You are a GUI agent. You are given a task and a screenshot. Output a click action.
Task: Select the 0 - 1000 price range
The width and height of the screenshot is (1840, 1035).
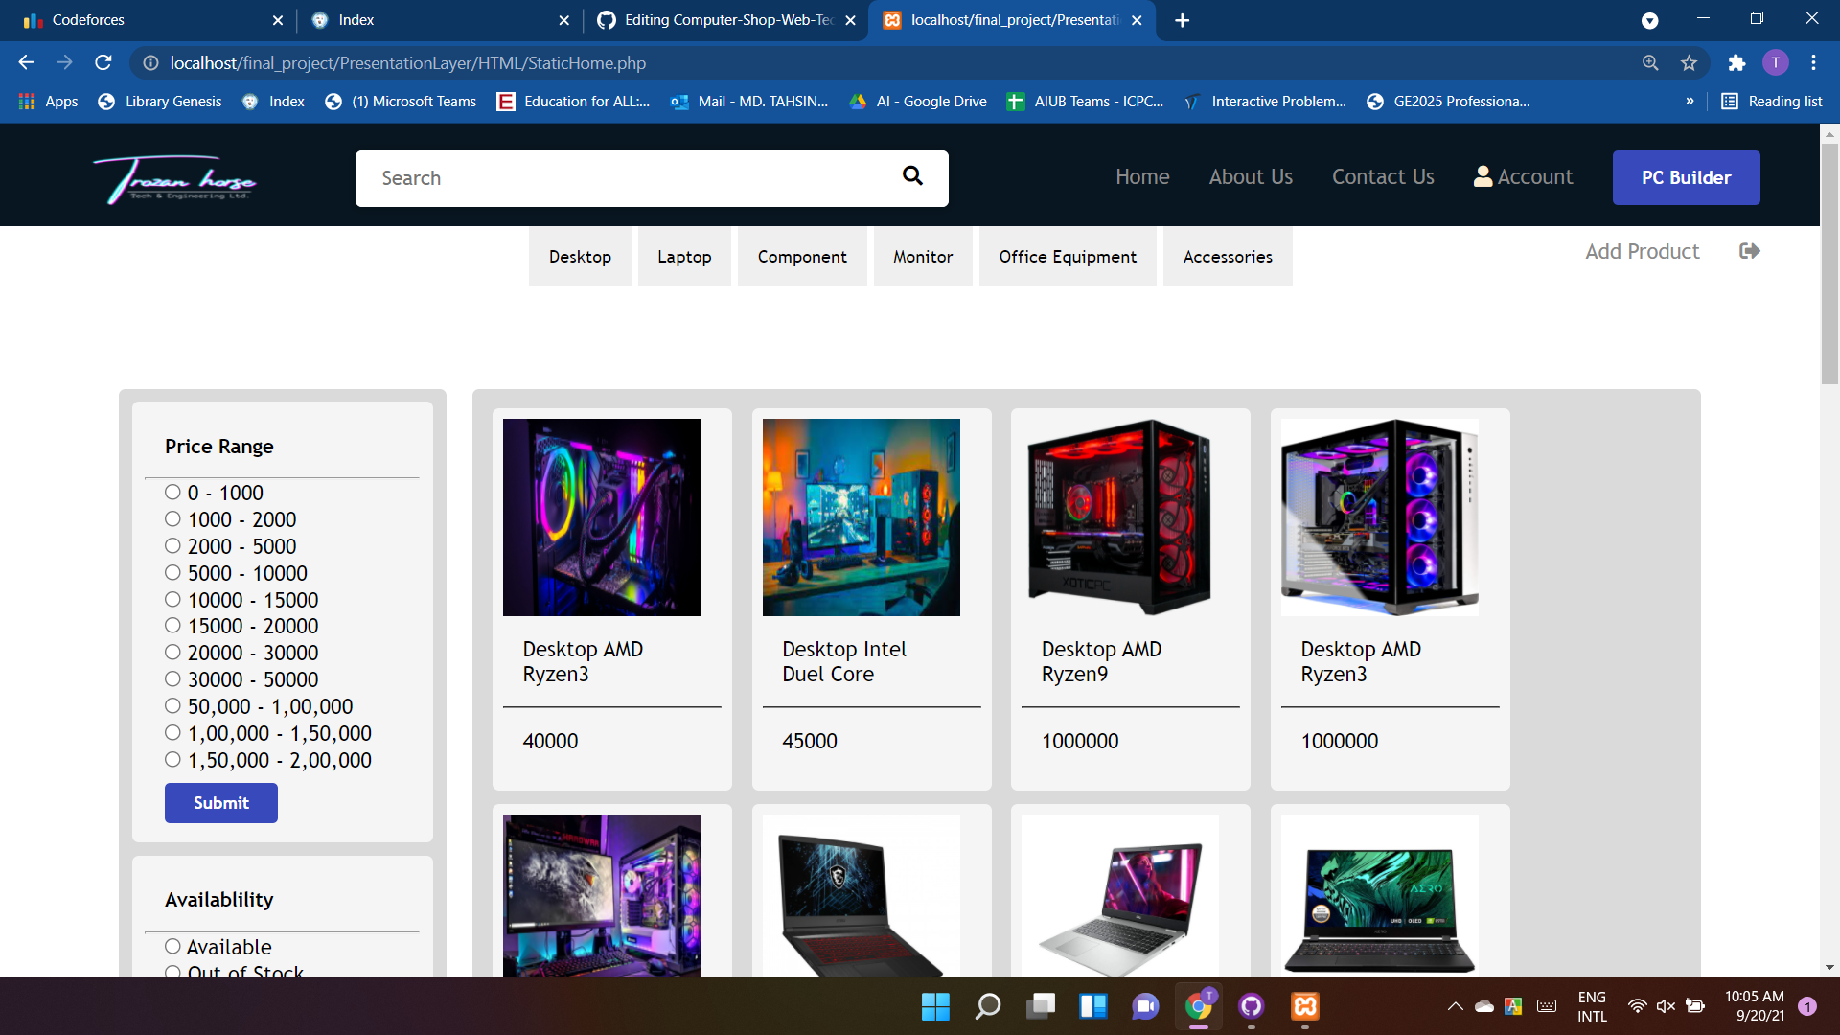(x=172, y=492)
